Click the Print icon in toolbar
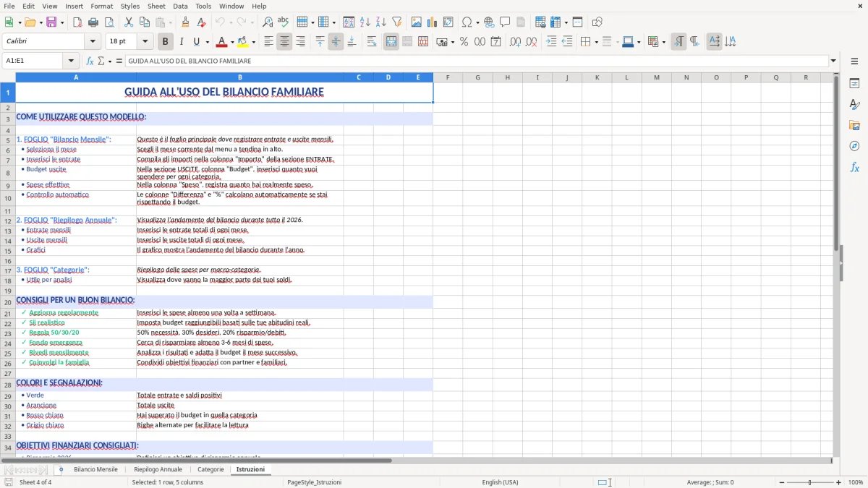 point(93,22)
